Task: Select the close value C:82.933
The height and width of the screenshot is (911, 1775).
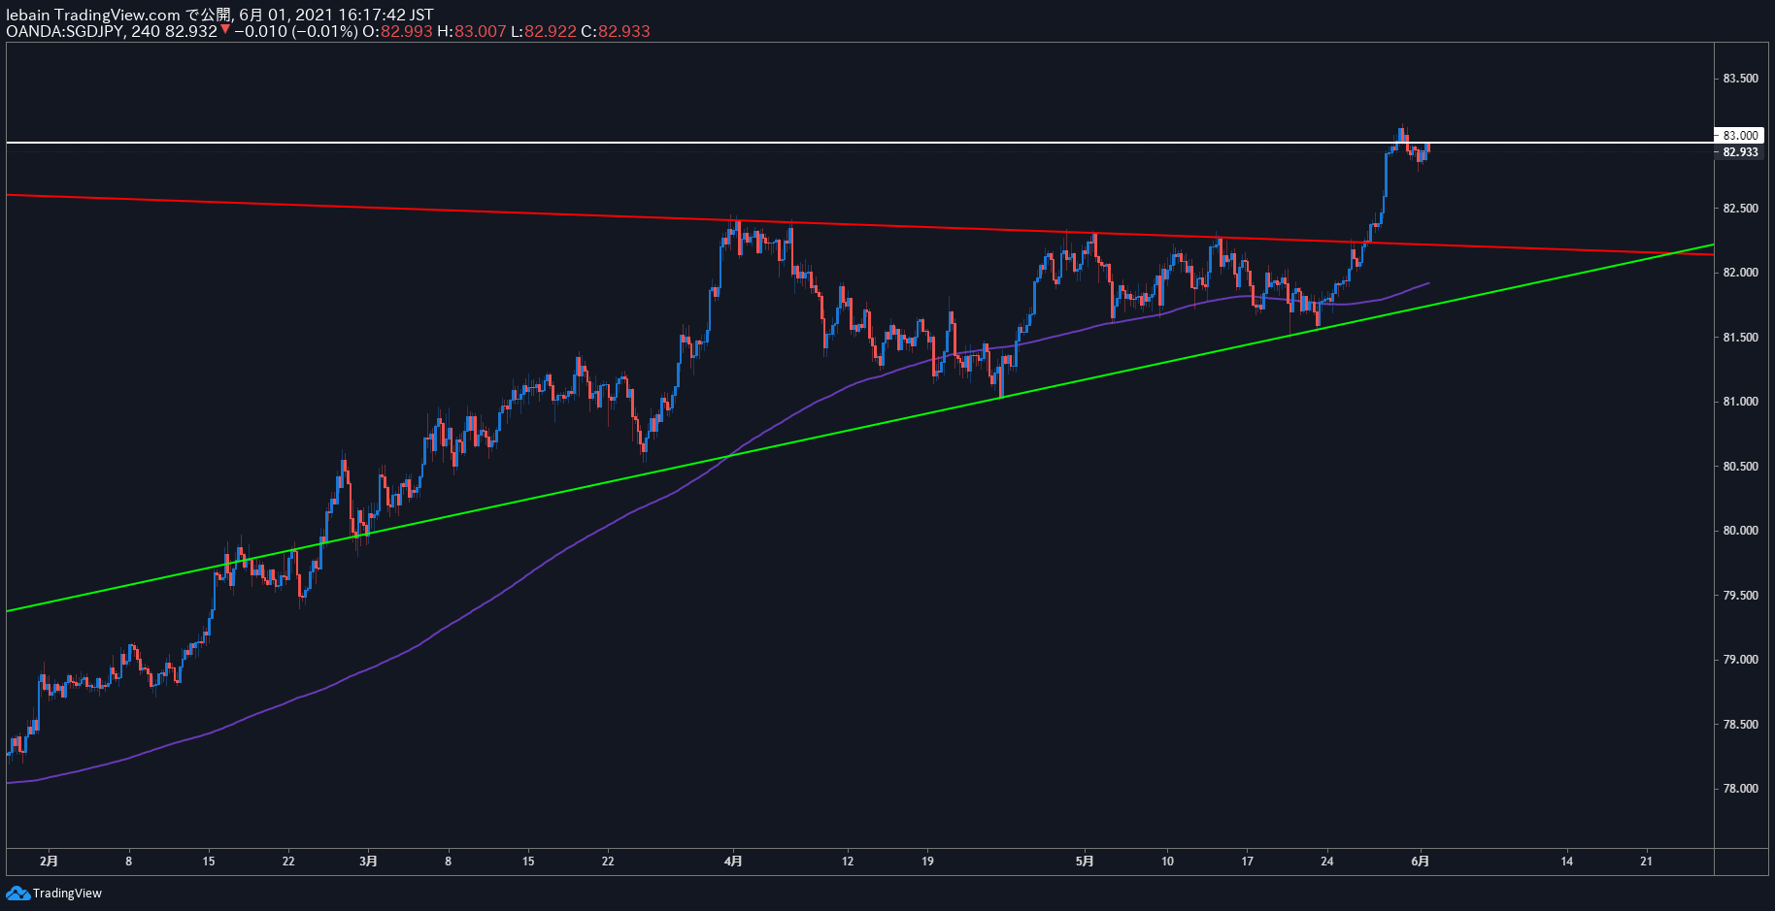Action: pyautogui.click(x=616, y=31)
